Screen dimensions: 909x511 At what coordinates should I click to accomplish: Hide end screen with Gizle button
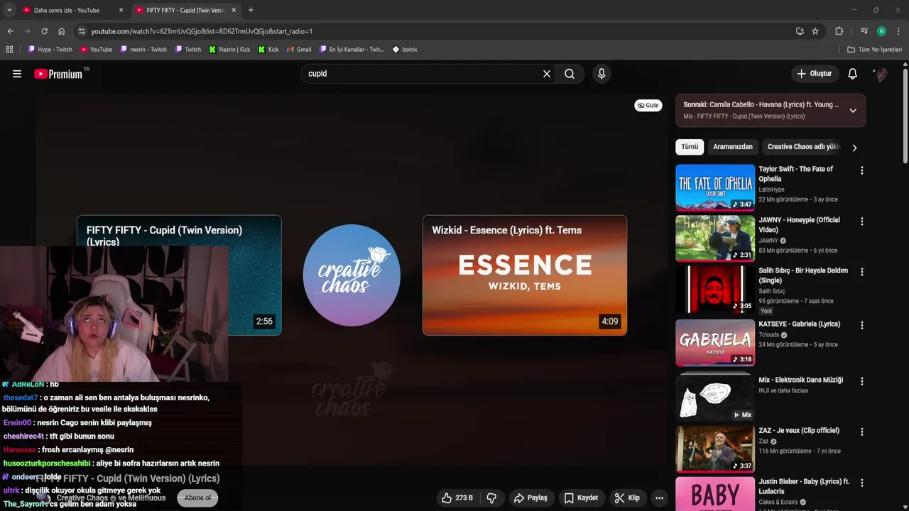[x=648, y=105]
